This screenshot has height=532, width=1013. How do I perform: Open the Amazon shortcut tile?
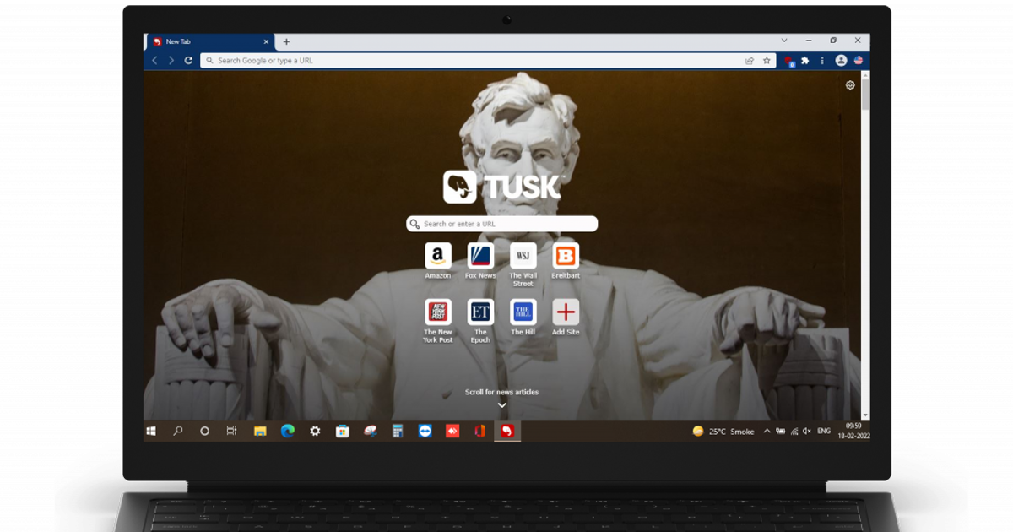[x=437, y=256]
